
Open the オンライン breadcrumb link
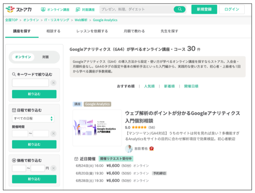[31, 20]
